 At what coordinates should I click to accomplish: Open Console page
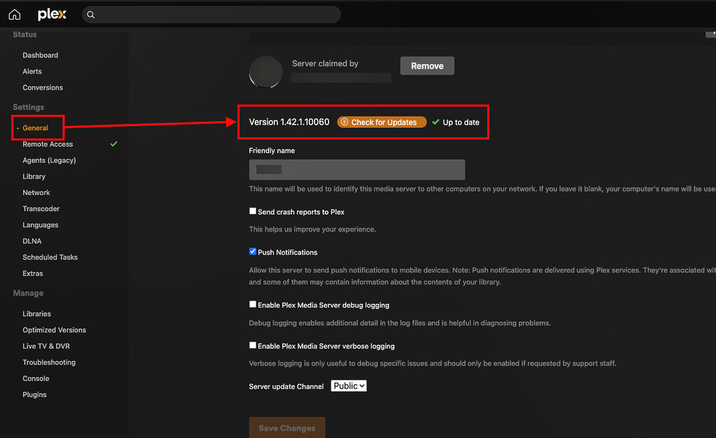click(36, 379)
